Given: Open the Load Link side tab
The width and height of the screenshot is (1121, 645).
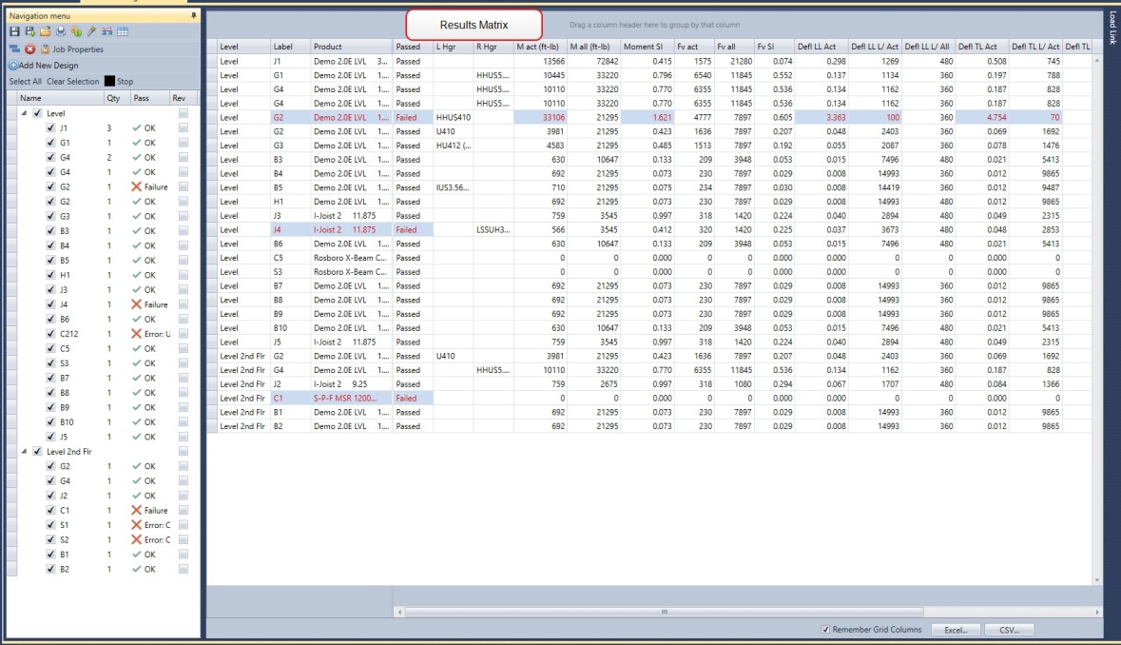Looking at the screenshot, I should point(1112,29).
